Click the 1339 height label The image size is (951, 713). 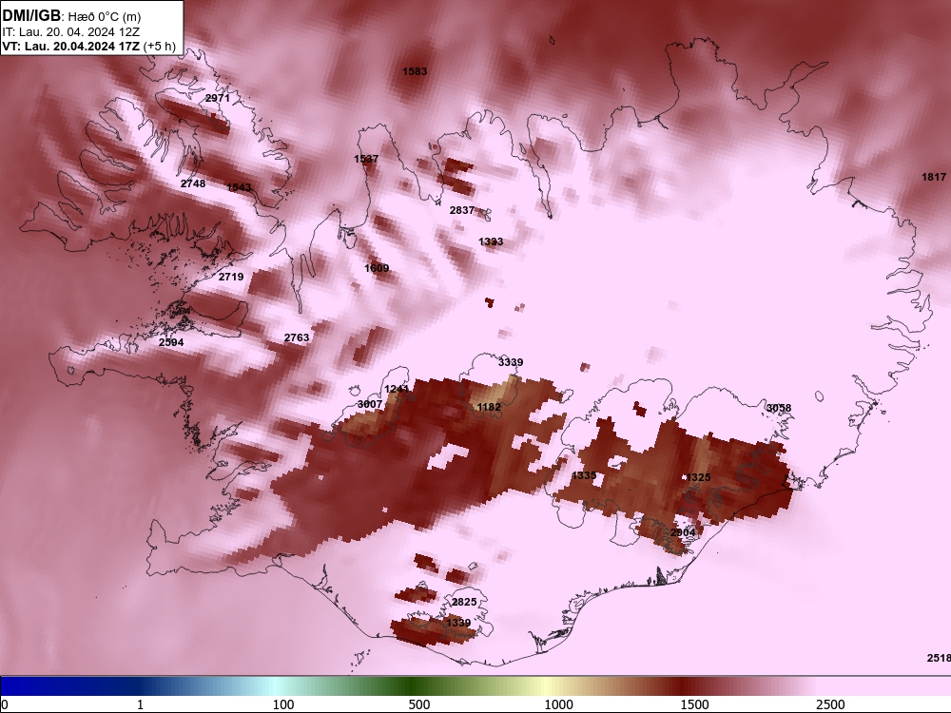pyautogui.click(x=458, y=624)
